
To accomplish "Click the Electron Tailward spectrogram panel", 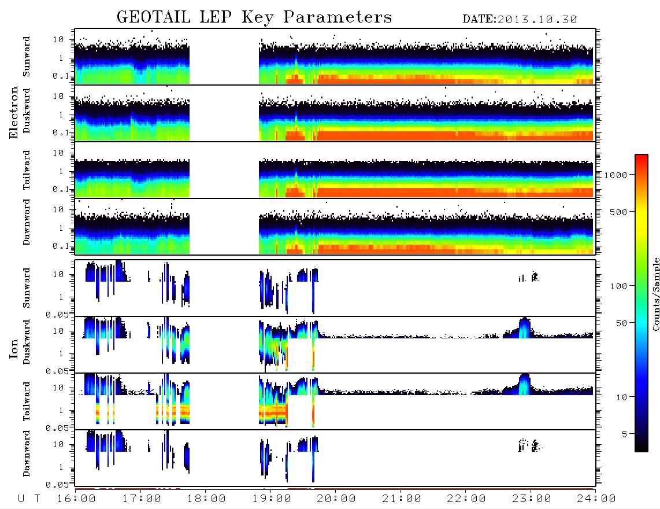I will (x=335, y=170).
